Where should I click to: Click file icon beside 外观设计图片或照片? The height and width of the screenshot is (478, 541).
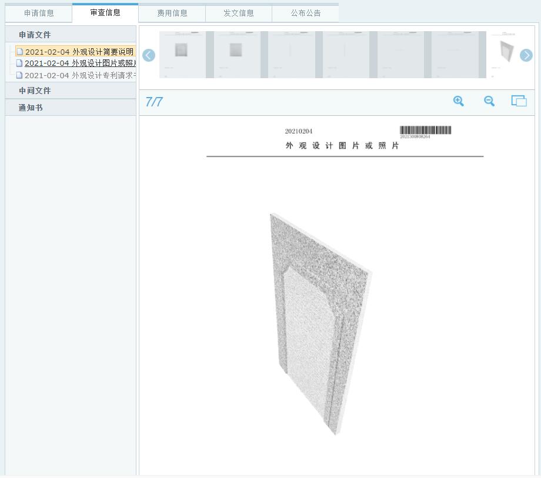tap(19, 63)
